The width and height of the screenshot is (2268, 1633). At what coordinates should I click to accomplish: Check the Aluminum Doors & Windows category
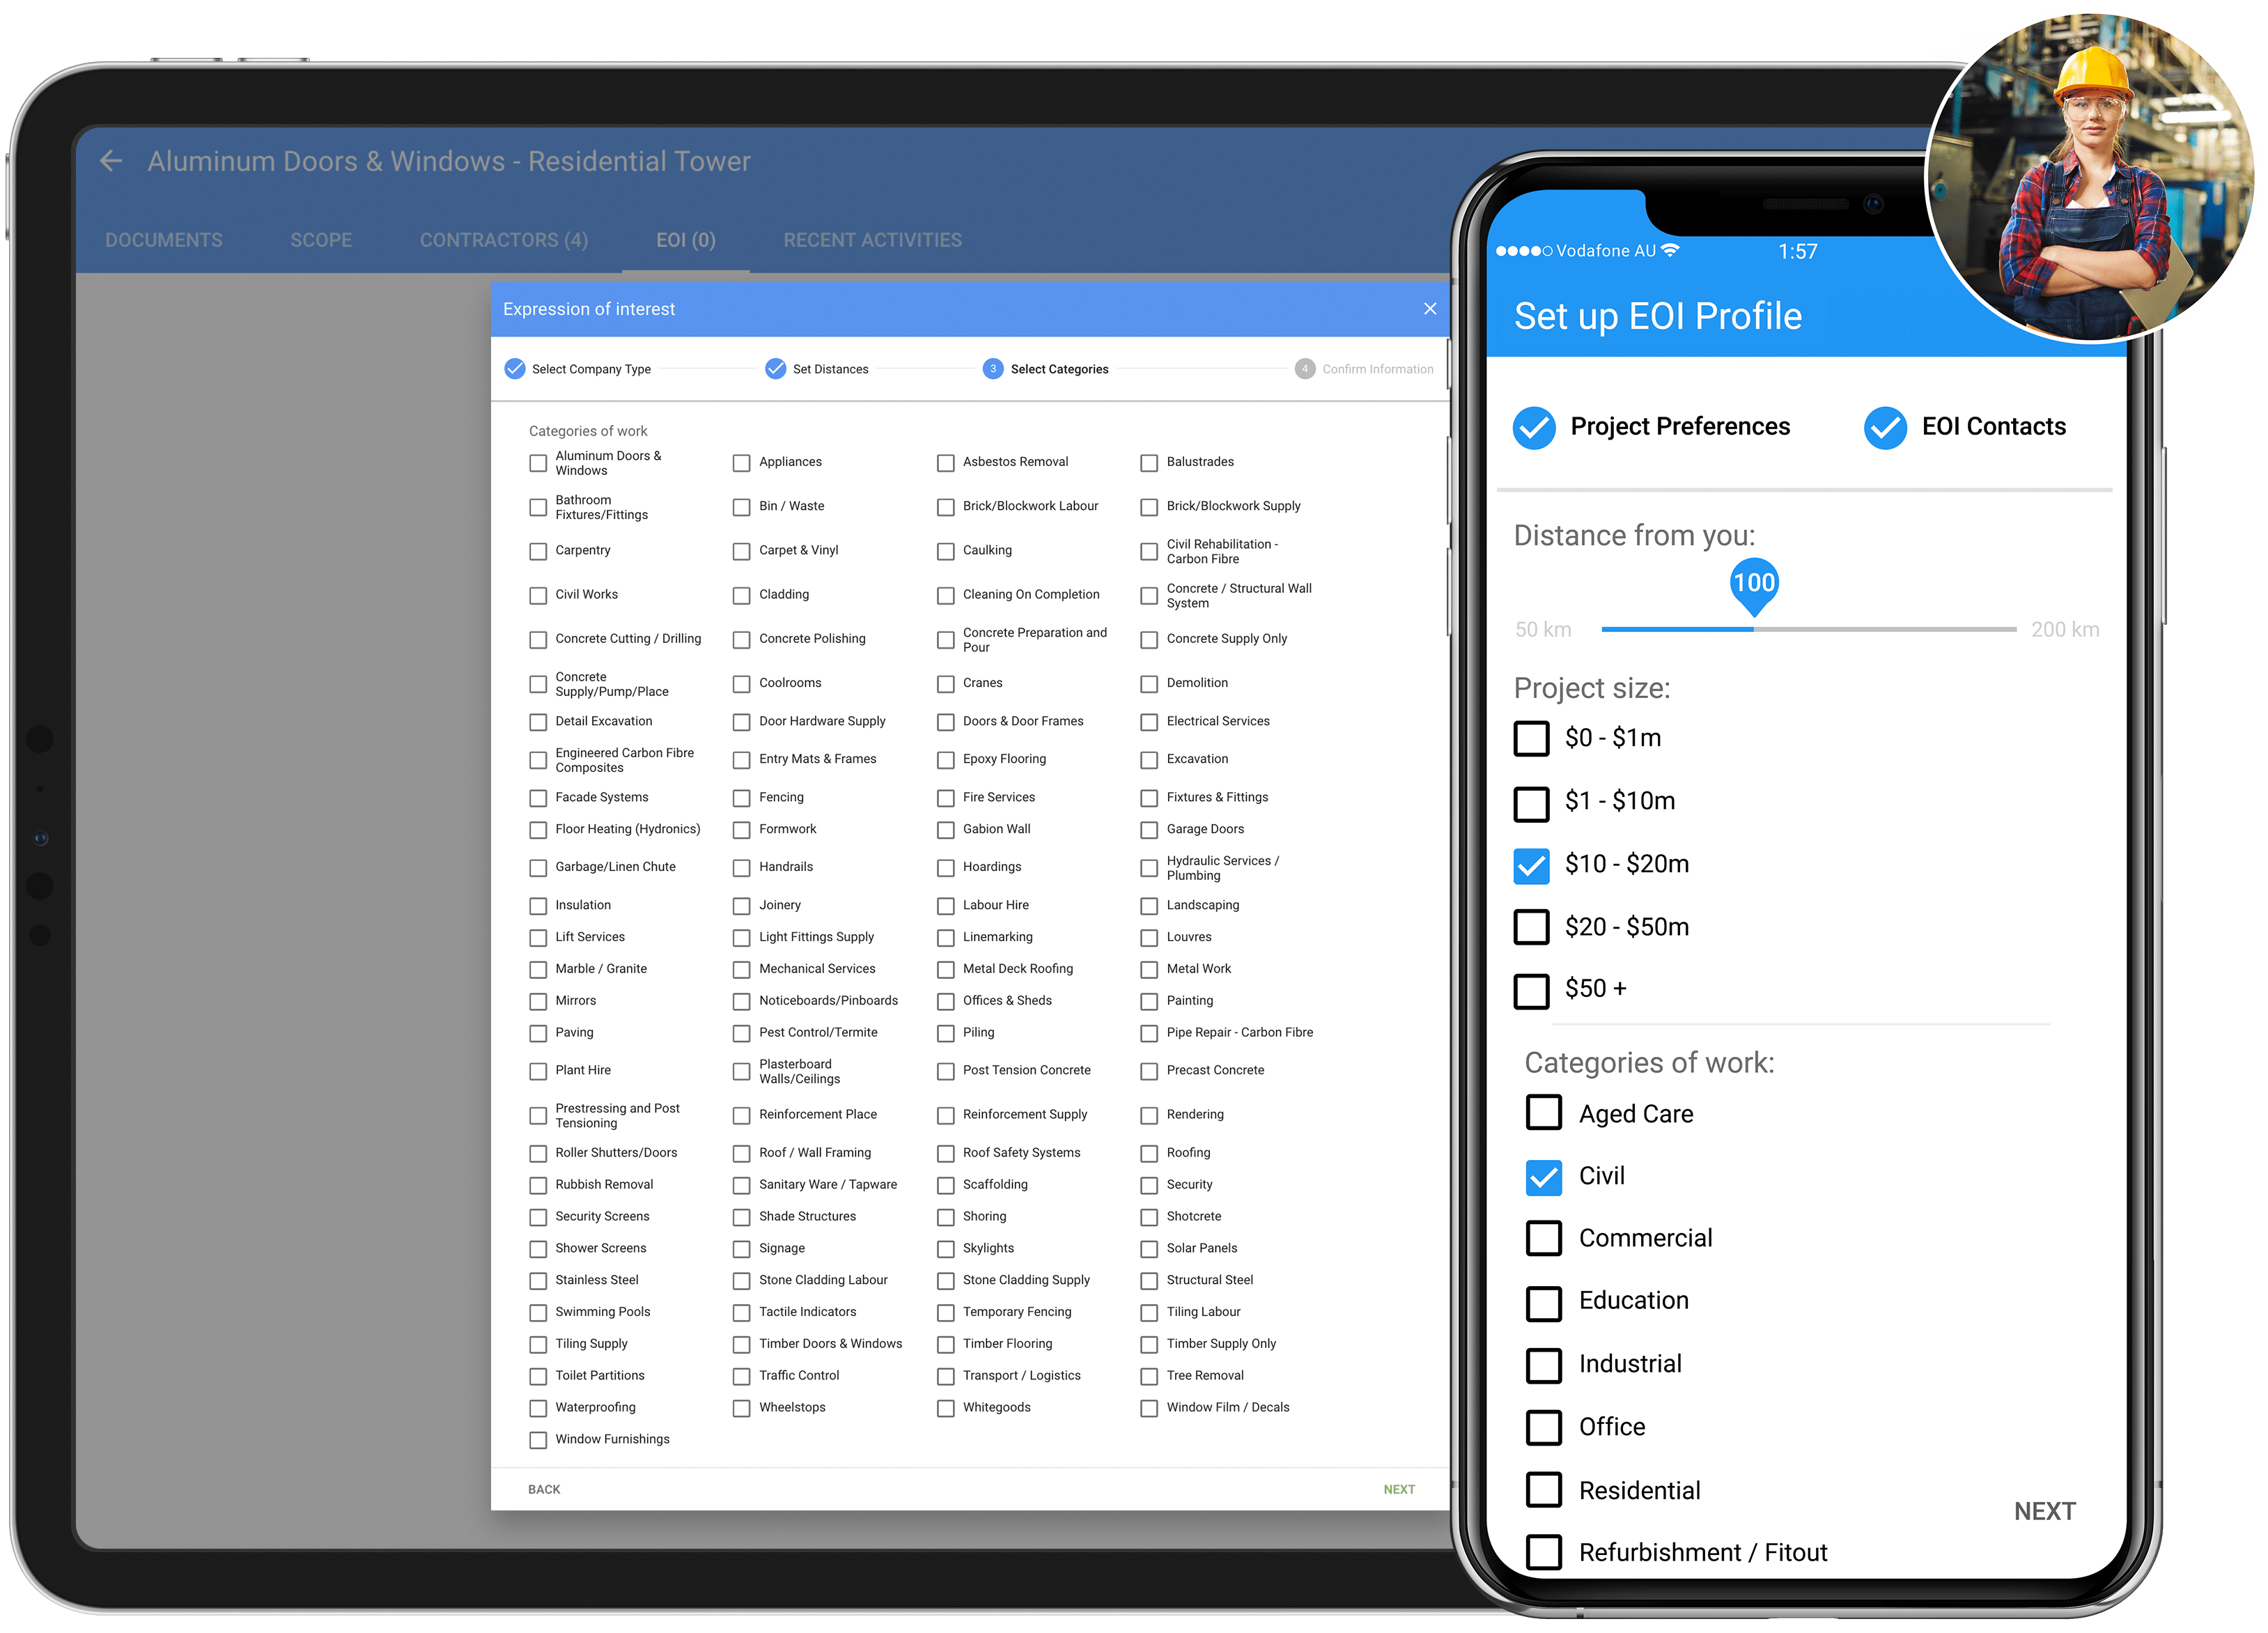pyautogui.click(x=537, y=463)
